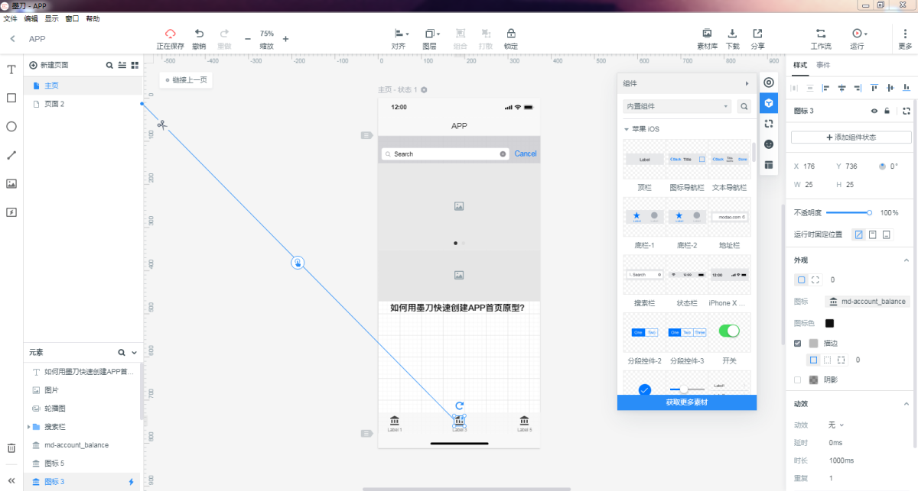Open the trash bin in left sidebar
The height and width of the screenshot is (491, 918).
11,448
